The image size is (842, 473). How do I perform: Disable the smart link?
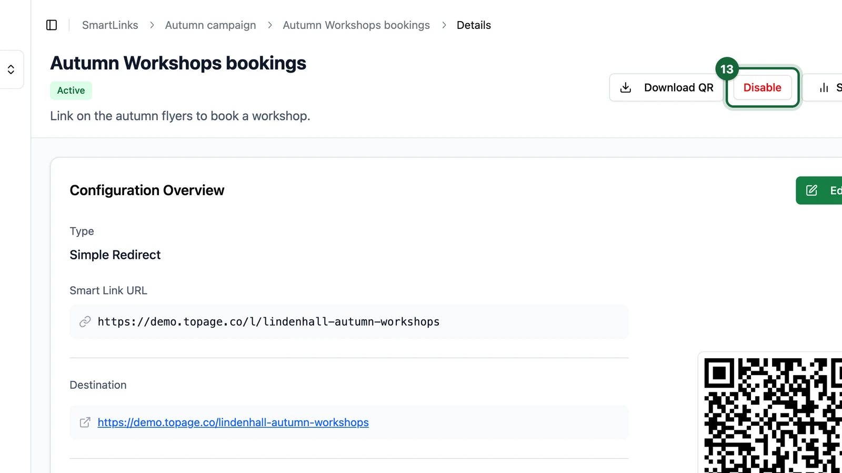[762, 87]
